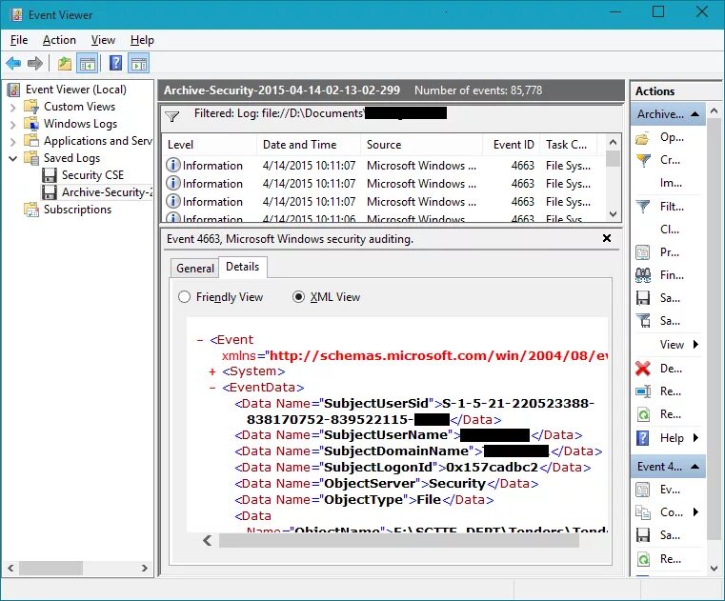Click the event list scroll down arrow

[x=614, y=214]
